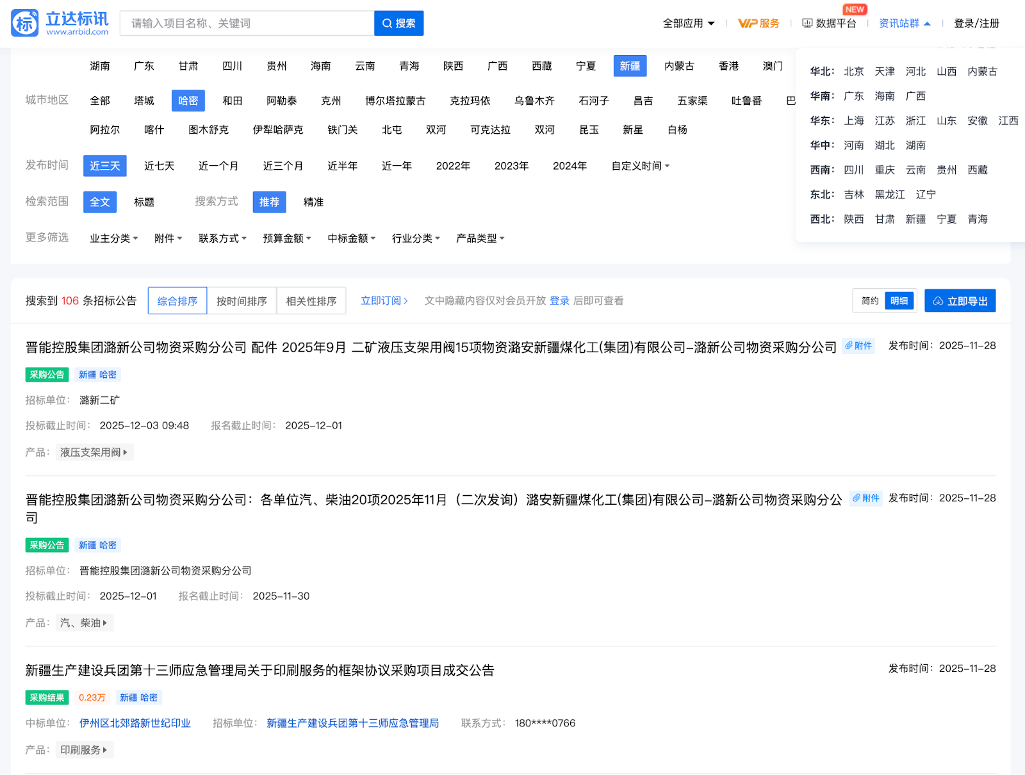The width and height of the screenshot is (1025, 775).
Task: Open the 自定义时间 date dropdown
Action: (640, 166)
